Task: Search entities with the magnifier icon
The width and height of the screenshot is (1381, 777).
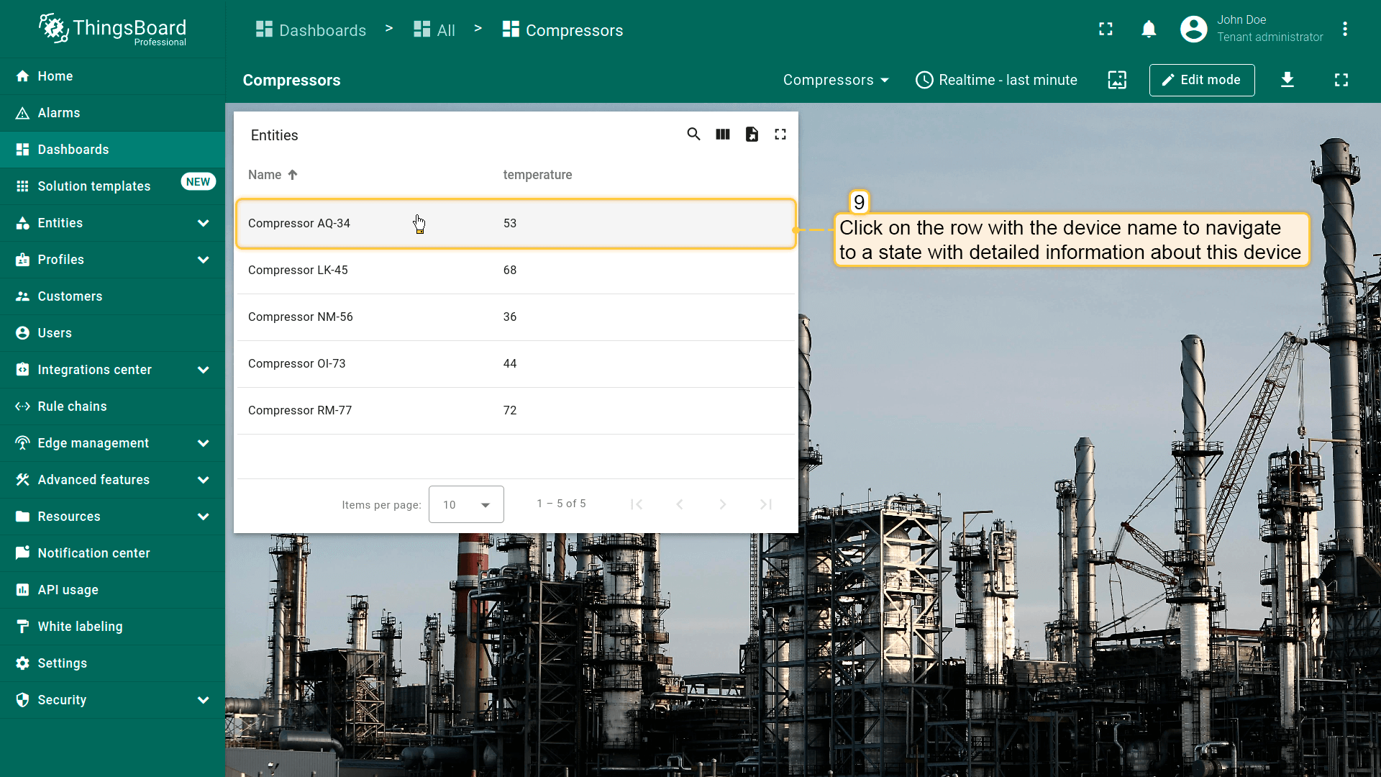Action: coord(693,135)
